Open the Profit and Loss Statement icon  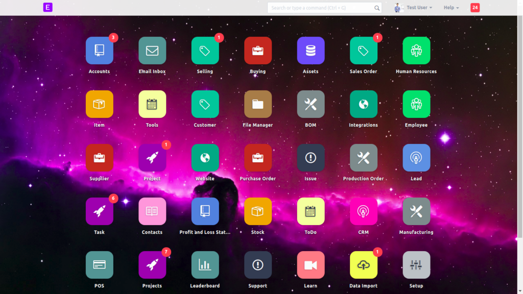[205, 211]
